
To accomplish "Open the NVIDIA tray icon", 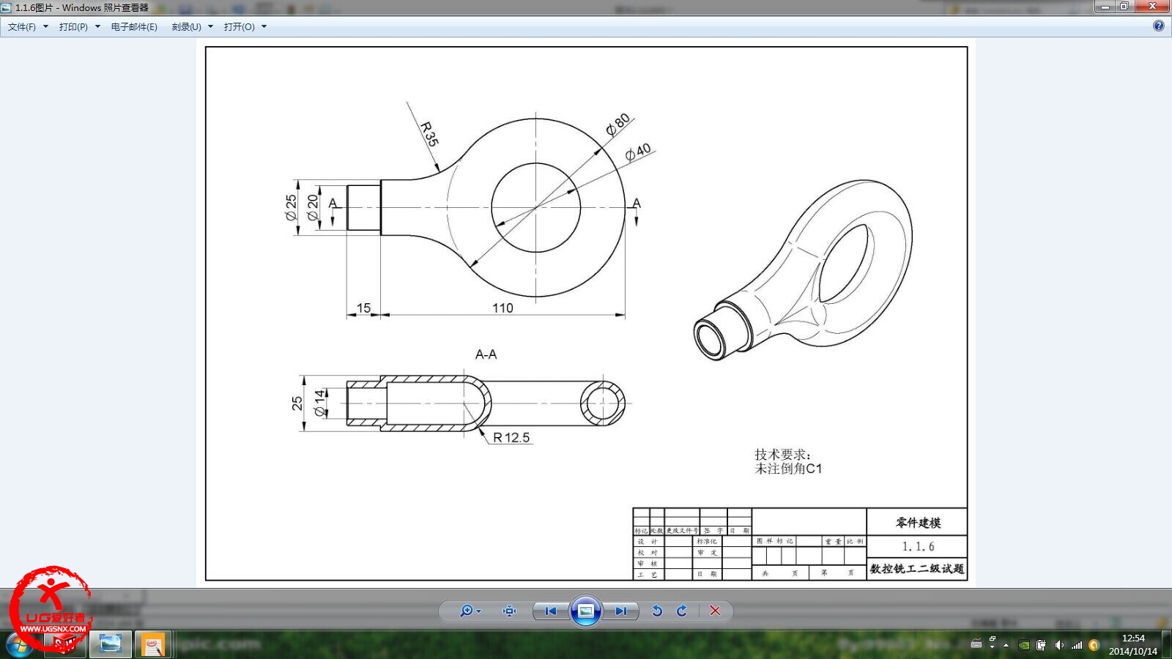I will click(1024, 645).
